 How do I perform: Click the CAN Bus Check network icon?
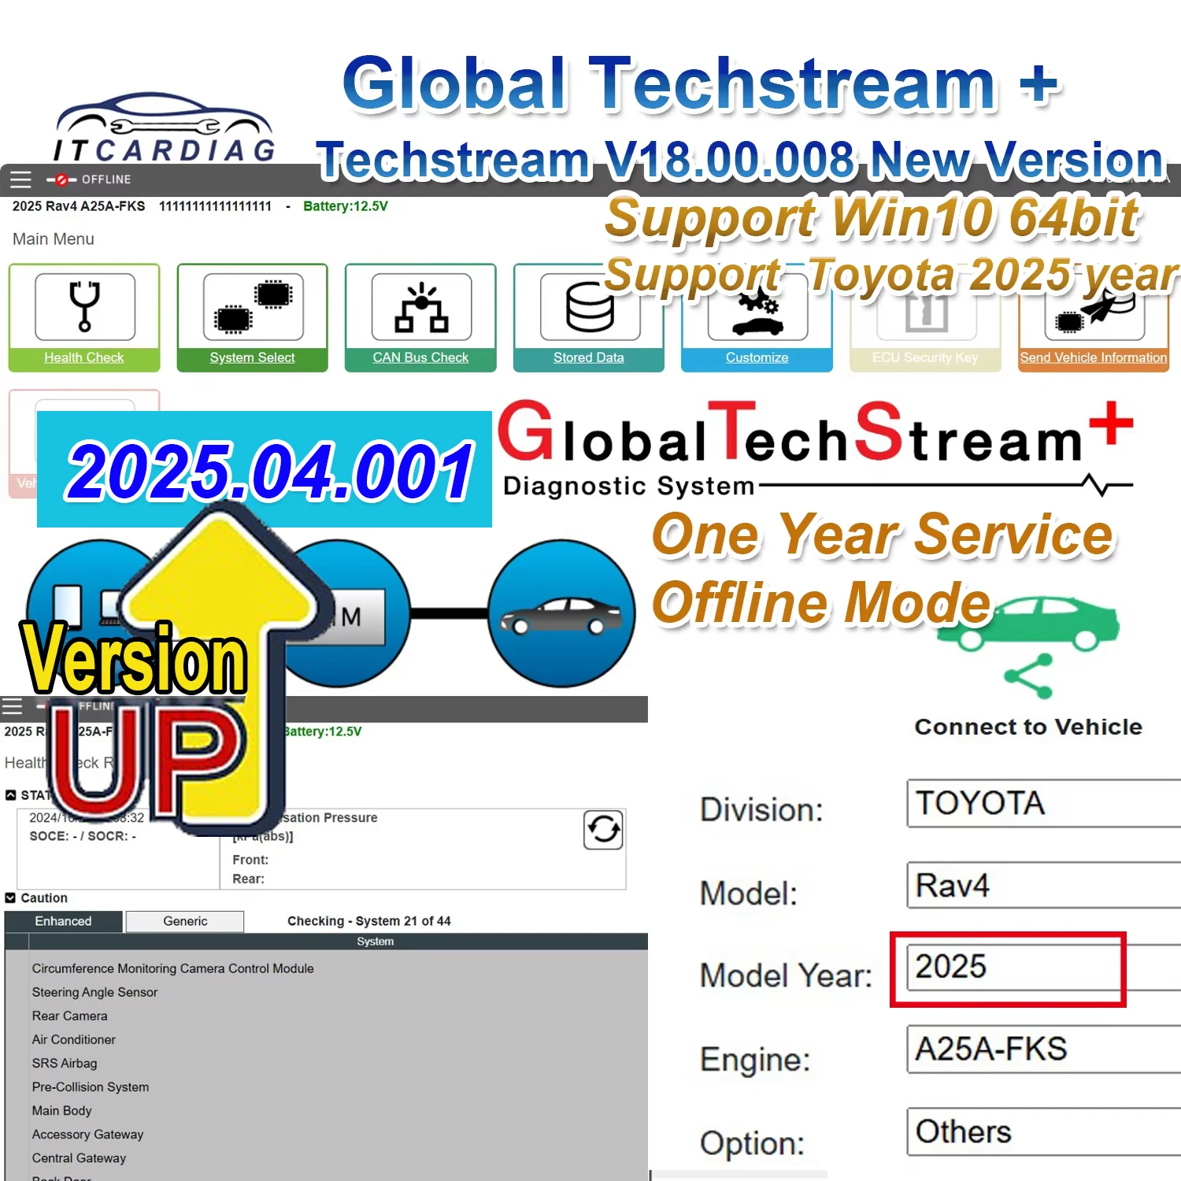[421, 306]
